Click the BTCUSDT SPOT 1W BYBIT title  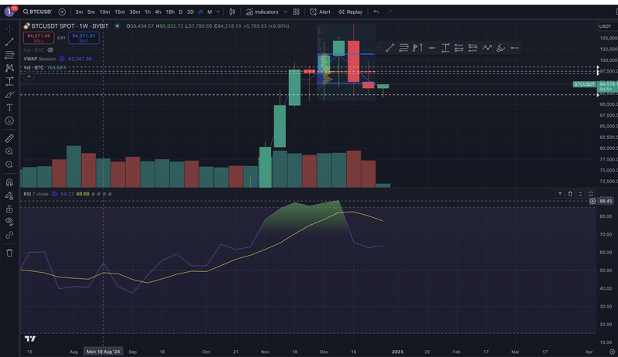pos(70,26)
